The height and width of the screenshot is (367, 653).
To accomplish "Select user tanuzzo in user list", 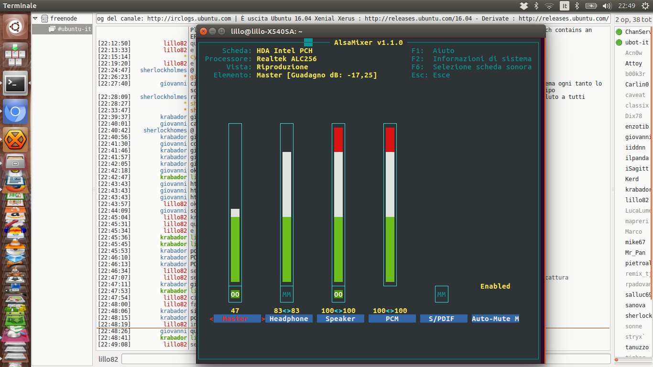I will (637, 347).
